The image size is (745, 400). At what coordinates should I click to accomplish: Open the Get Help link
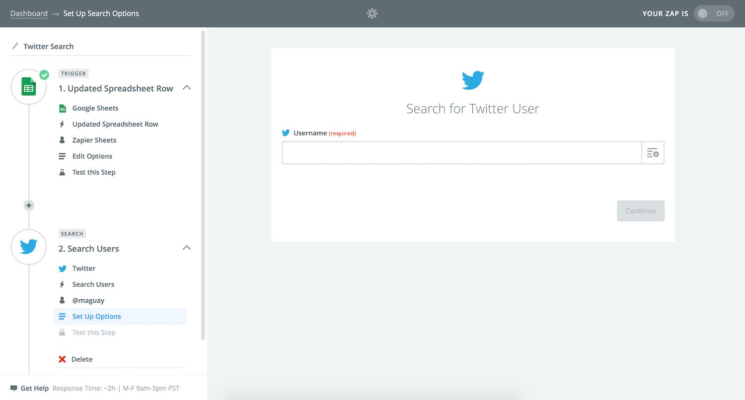[35, 388]
